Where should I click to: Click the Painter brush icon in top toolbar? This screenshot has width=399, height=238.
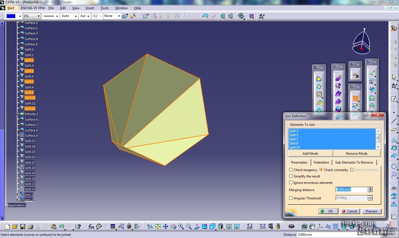tap(125, 16)
